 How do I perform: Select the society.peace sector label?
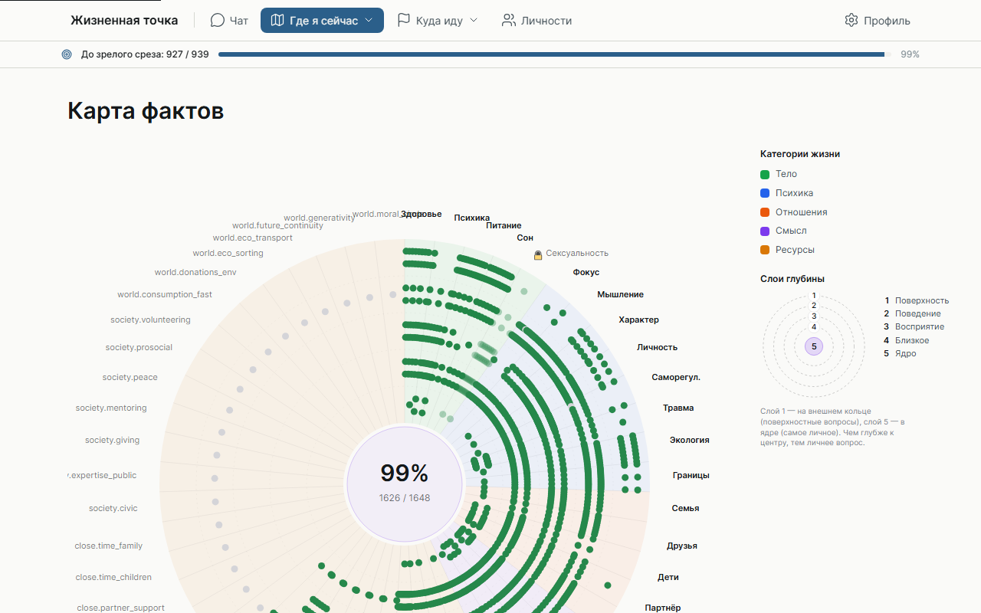pos(130,377)
